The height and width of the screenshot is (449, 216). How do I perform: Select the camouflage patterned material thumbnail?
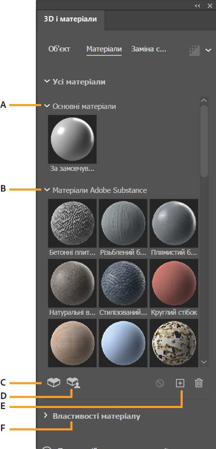click(174, 343)
